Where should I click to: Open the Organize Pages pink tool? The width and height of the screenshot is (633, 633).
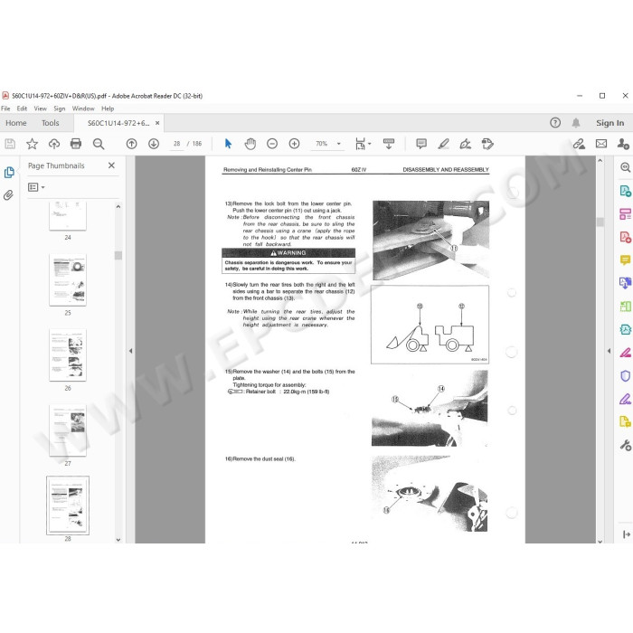point(626,214)
